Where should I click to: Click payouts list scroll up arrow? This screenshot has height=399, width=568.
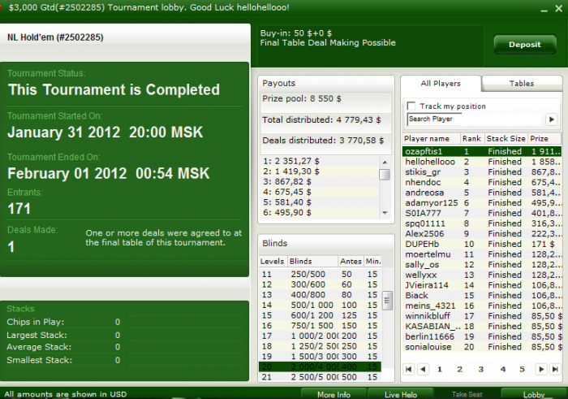pos(385,163)
